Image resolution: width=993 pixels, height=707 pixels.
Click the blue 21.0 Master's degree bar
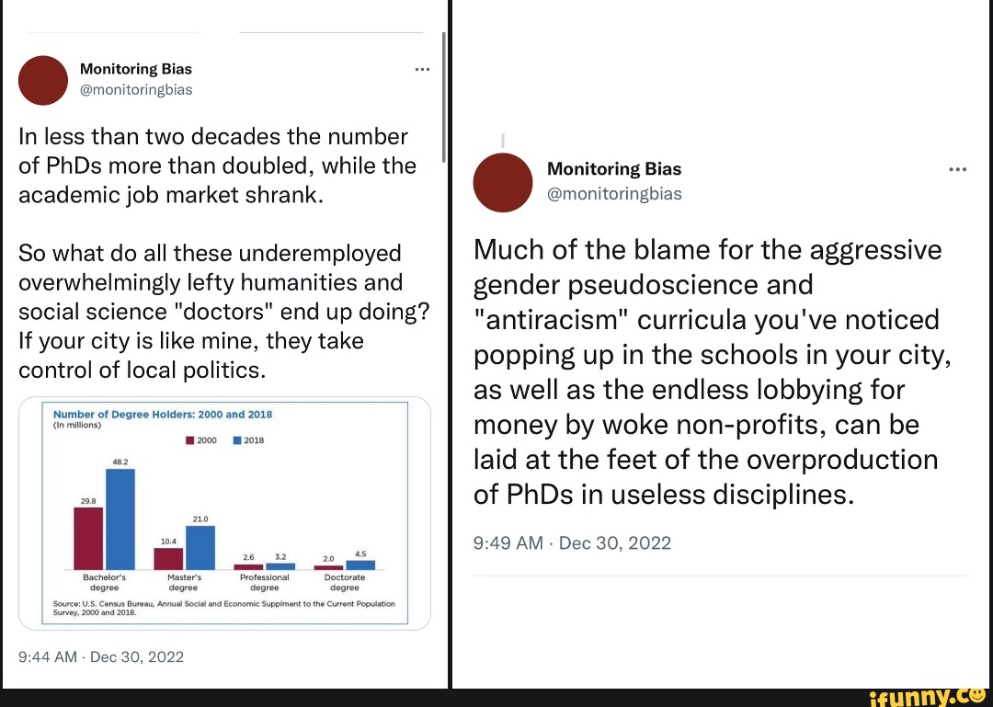pos(200,547)
